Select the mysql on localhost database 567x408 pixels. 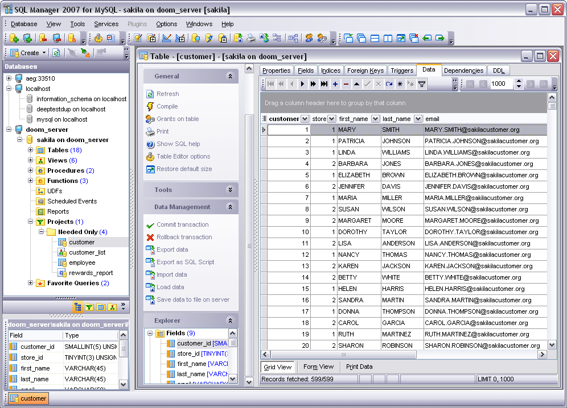[62, 119]
